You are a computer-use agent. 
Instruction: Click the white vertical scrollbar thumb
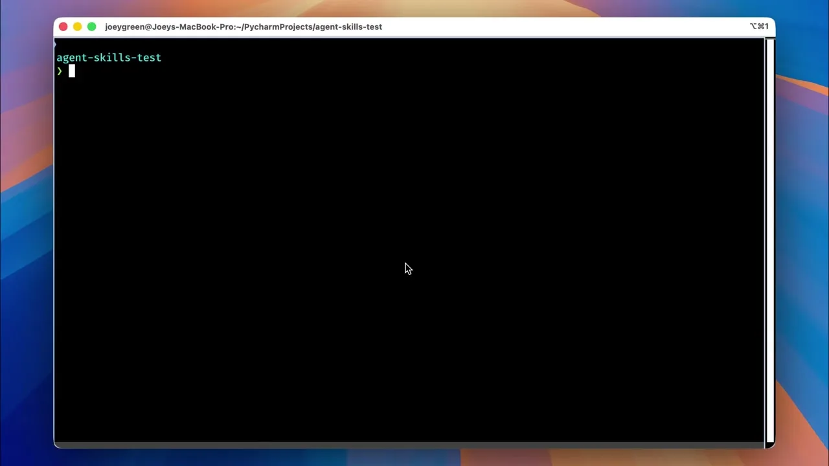coord(769,239)
